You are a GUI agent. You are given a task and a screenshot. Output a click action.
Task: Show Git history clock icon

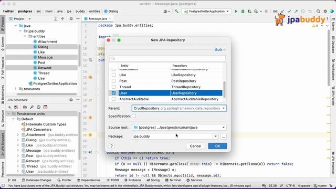click(303, 12)
